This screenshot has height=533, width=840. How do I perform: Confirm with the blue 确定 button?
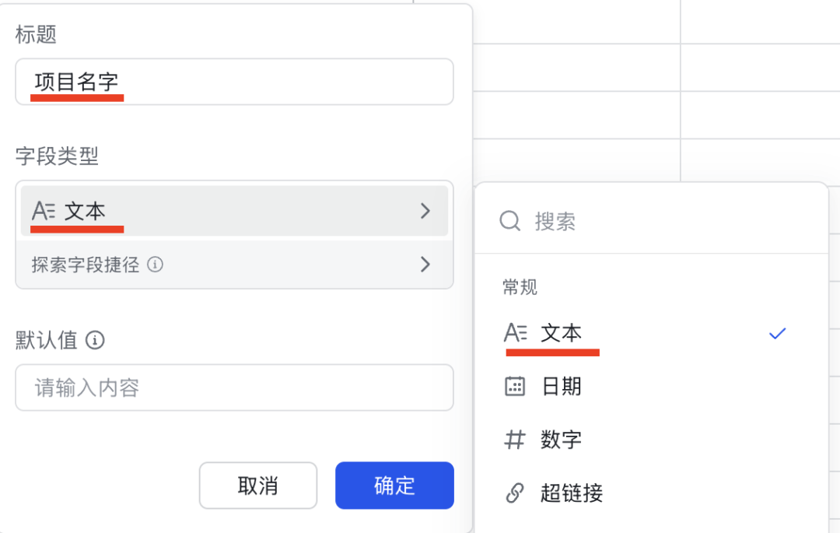(395, 486)
